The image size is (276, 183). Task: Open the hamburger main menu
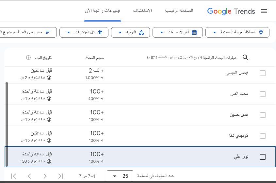264,11
